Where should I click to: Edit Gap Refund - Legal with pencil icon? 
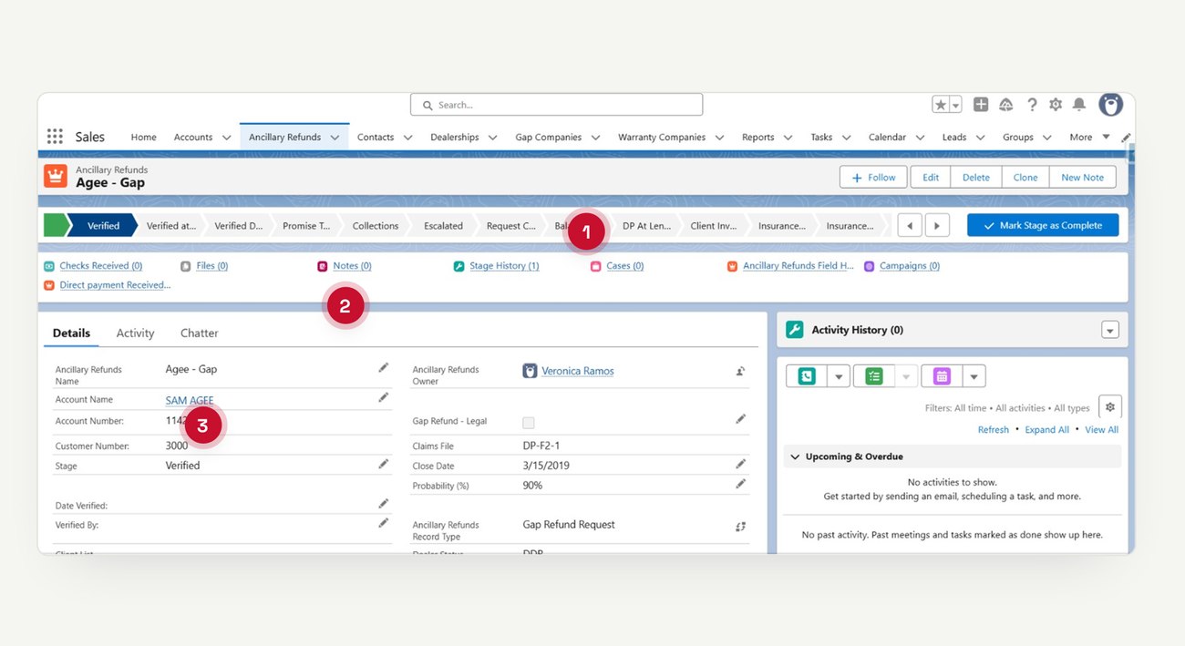pyautogui.click(x=741, y=419)
